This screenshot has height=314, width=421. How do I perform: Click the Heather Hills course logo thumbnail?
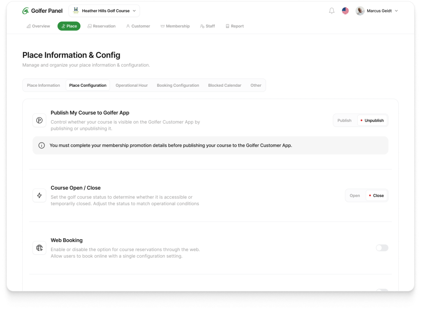[76, 11]
